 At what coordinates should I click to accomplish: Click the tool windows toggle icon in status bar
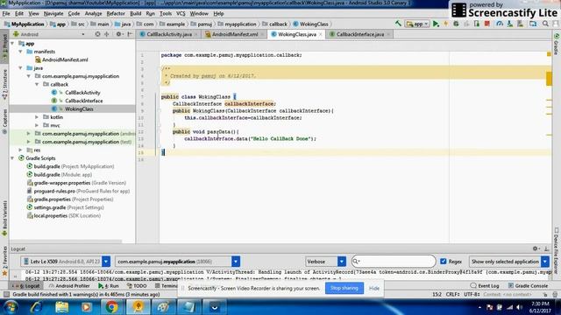[x=6, y=294]
